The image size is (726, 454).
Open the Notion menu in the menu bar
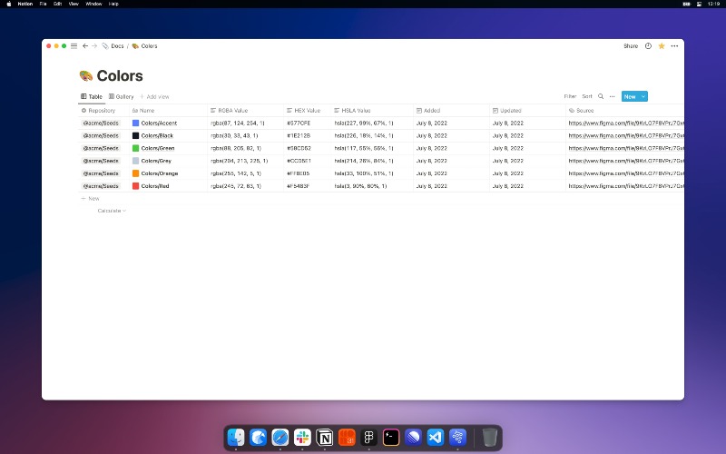25,4
